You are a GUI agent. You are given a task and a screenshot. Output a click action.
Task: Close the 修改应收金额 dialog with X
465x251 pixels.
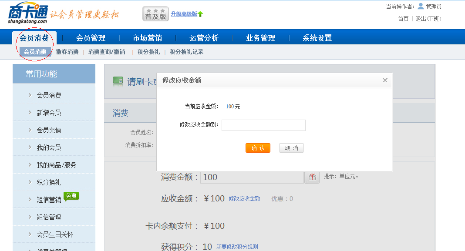tap(385, 80)
